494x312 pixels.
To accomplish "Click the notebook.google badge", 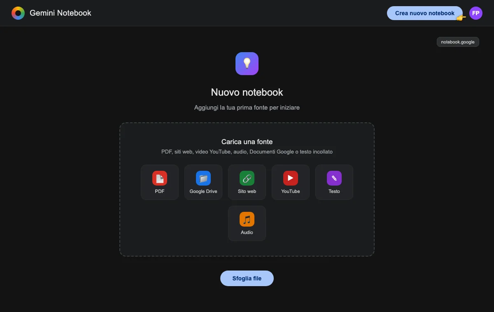I will (458, 42).
